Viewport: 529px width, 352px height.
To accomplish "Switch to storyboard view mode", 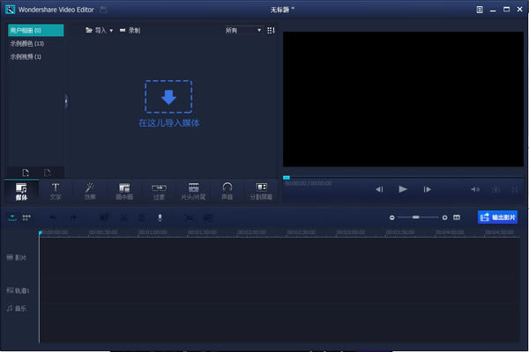I will pos(26,217).
